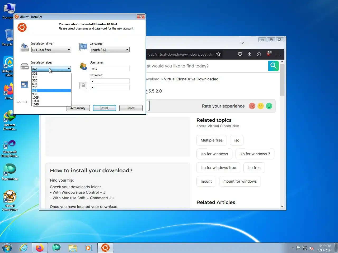338x253 pixels.
Task: Open the Language dropdown English (US)
Action: click(110, 50)
